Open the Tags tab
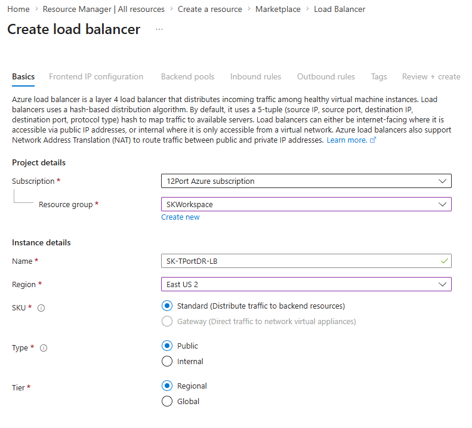This screenshot has height=428, width=472. (x=379, y=77)
